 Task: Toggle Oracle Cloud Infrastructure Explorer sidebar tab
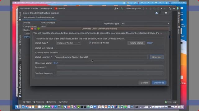20,80
